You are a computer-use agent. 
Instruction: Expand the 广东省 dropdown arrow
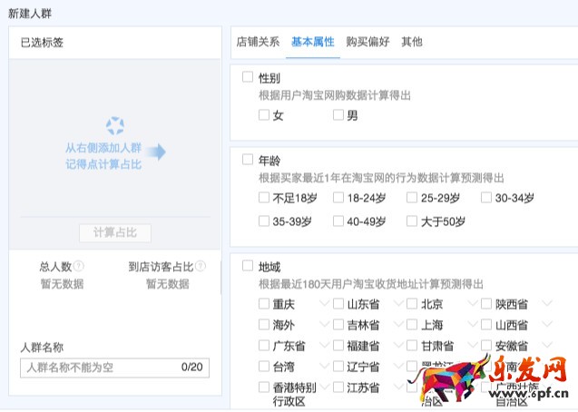[324, 345]
